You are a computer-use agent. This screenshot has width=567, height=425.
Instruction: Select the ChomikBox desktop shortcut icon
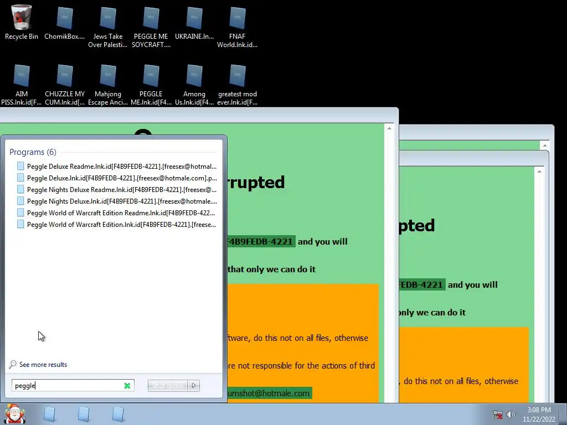pyautogui.click(x=64, y=22)
